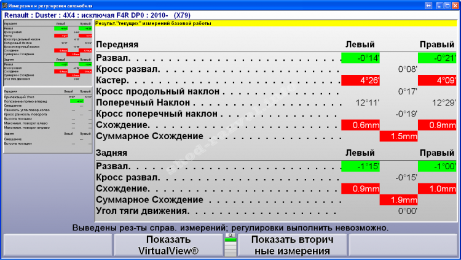Image resolution: width=461 pixels, height=260 pixels.
Task: Select right caster value 4°09'
Action: 437,80
